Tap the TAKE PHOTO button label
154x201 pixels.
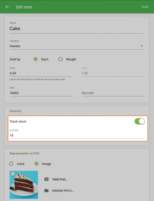[x=59, y=179]
